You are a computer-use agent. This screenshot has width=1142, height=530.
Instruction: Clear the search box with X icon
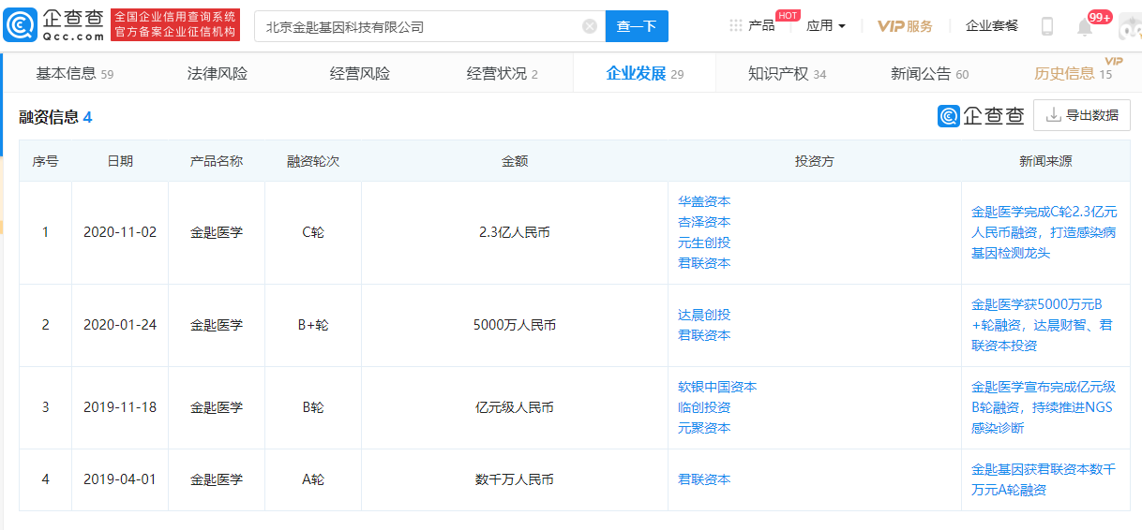click(x=590, y=26)
